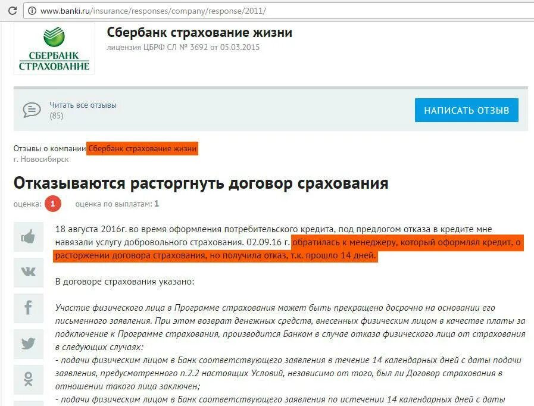Click license text ЦБРФ СЛ № 3692
This screenshot has width=534, height=406.
[x=176, y=47]
